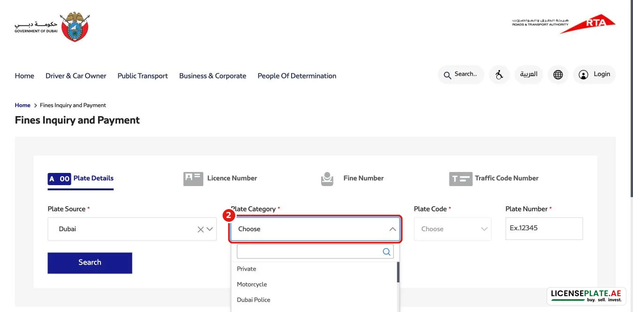
Task: Click the Login button
Action: click(594, 75)
